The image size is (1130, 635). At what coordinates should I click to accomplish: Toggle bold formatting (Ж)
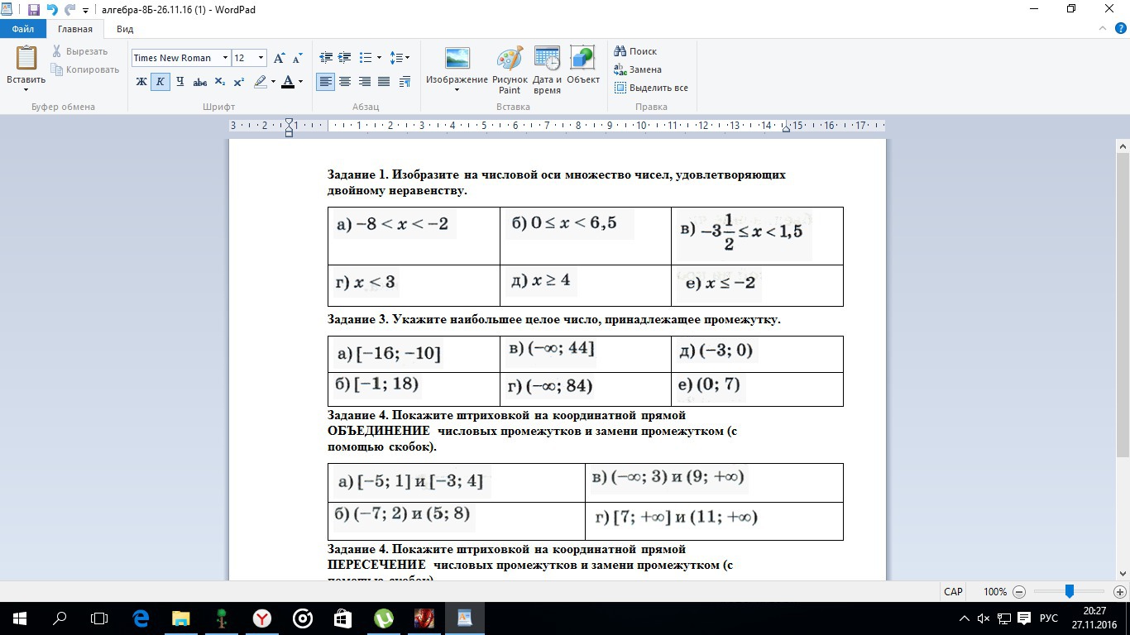[141, 82]
